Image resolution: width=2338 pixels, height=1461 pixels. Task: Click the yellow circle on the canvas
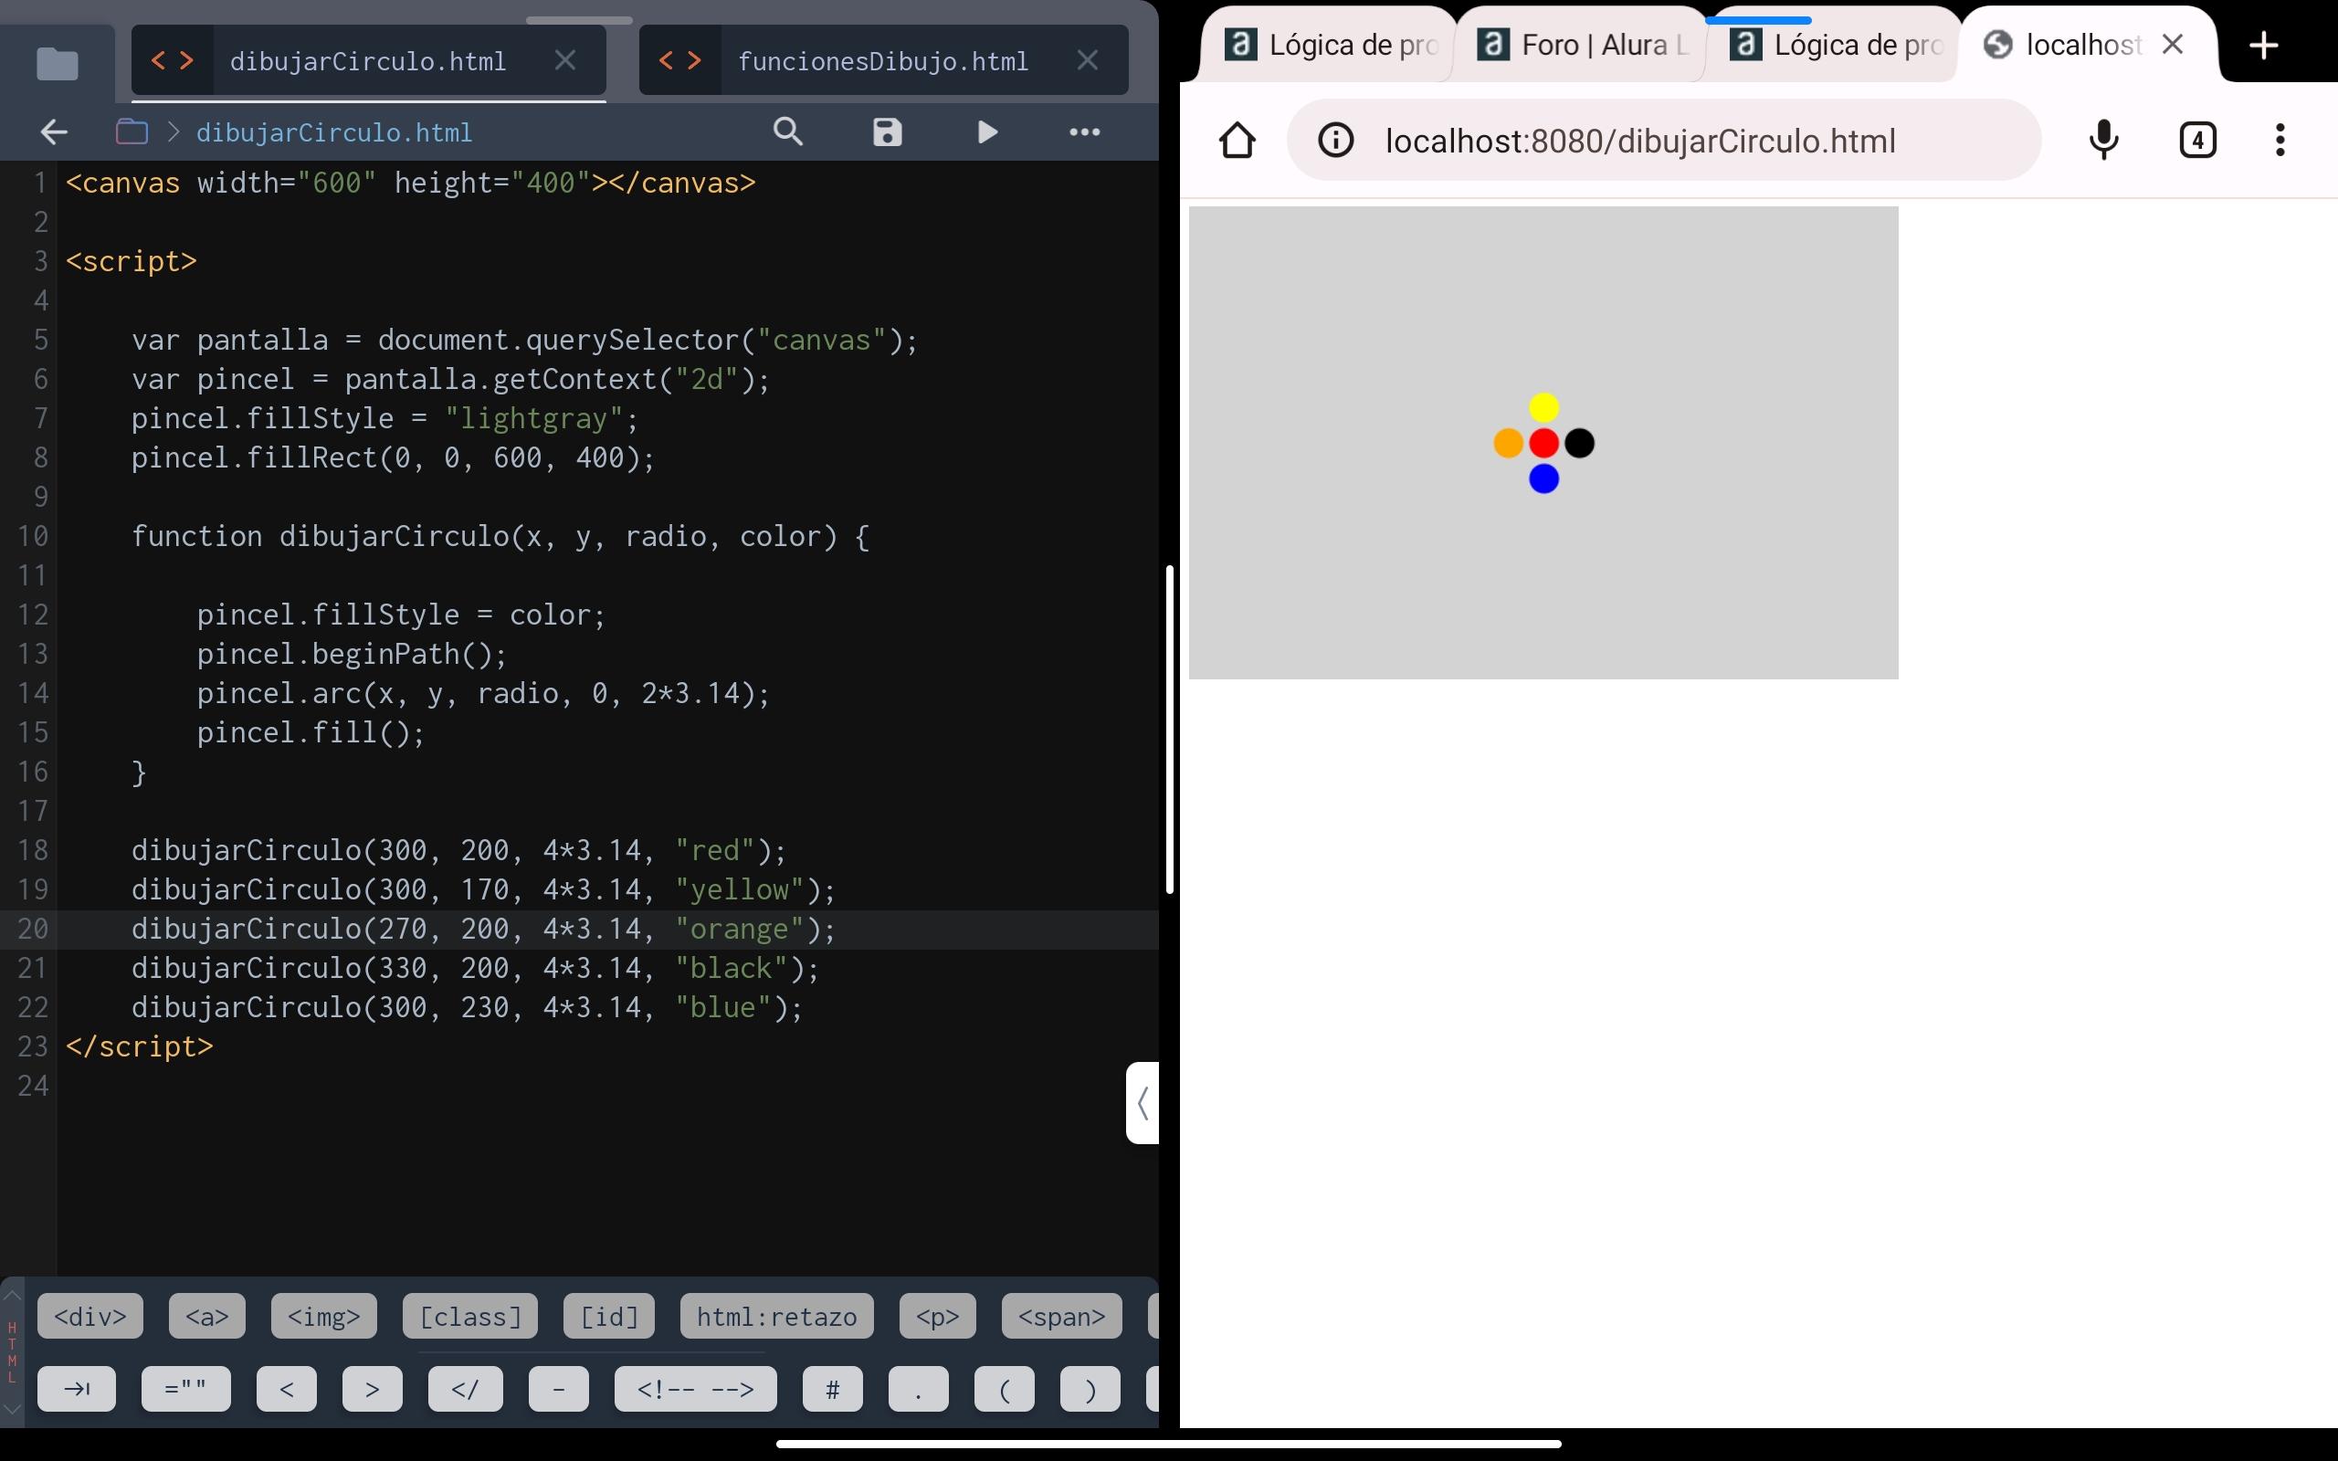[x=1543, y=408]
